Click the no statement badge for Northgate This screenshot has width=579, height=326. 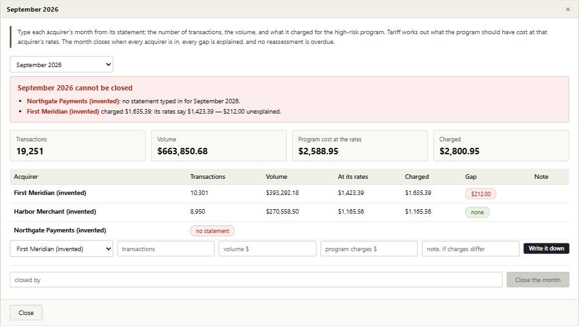[x=213, y=231]
